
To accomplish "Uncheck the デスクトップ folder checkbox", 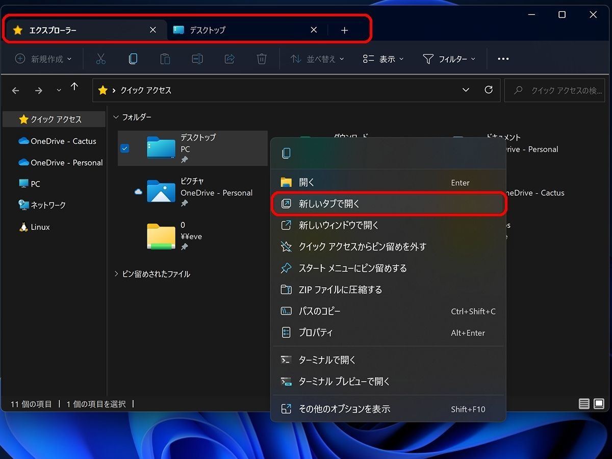I will (125, 148).
